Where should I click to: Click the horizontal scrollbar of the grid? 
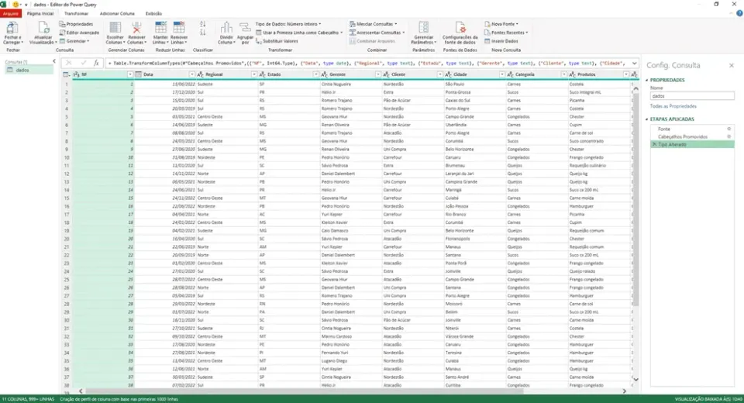(304, 391)
